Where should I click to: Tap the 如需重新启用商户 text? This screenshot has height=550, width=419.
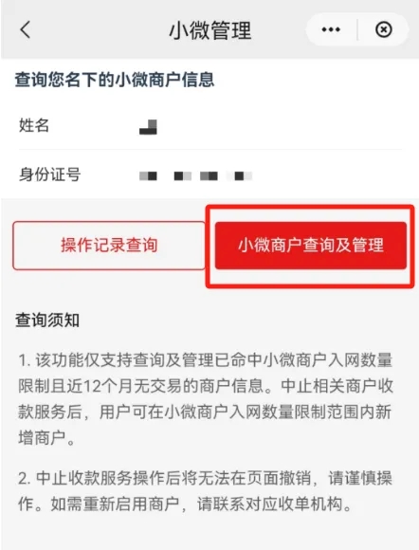[x=115, y=504]
